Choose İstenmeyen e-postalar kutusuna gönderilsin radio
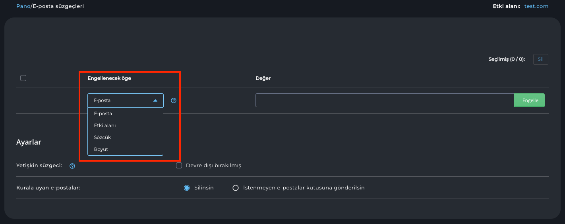 pyautogui.click(x=236, y=188)
